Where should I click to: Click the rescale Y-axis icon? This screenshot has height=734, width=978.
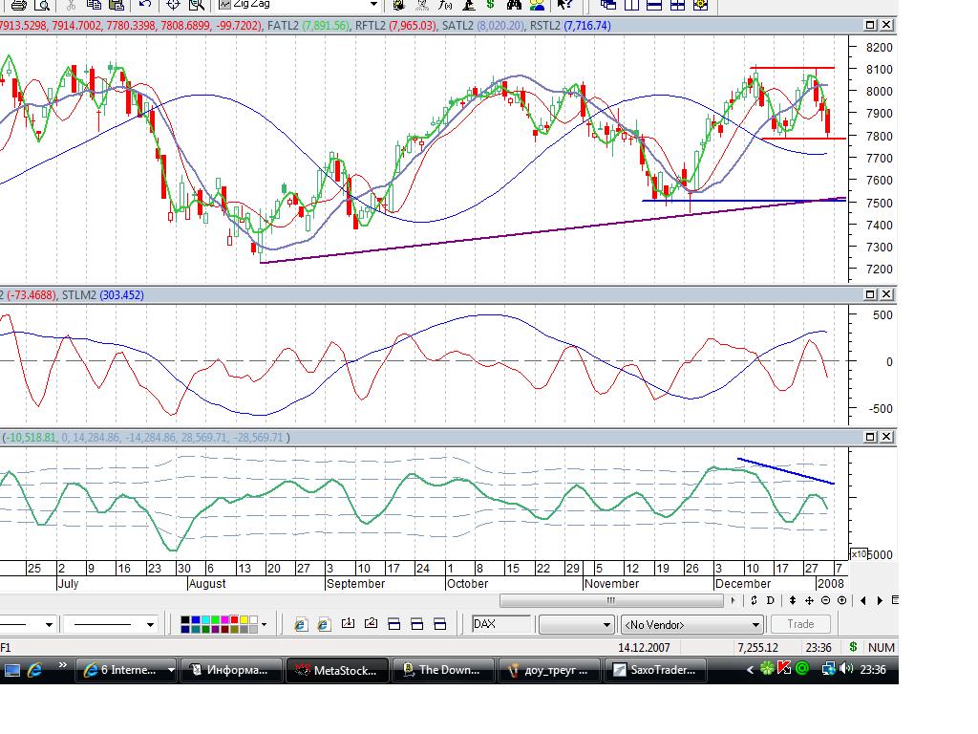(792, 600)
